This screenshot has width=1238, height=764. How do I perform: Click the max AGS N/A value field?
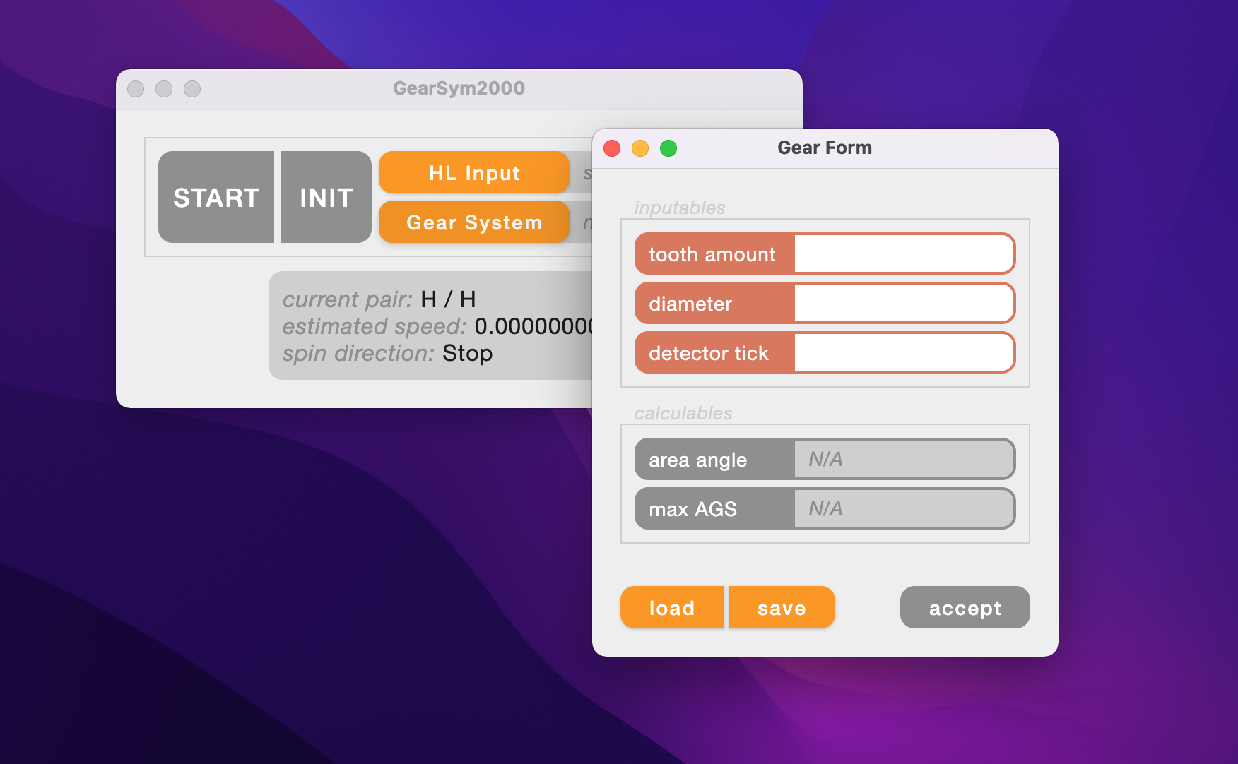click(904, 508)
